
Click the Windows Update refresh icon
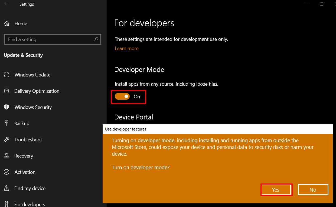click(7, 75)
